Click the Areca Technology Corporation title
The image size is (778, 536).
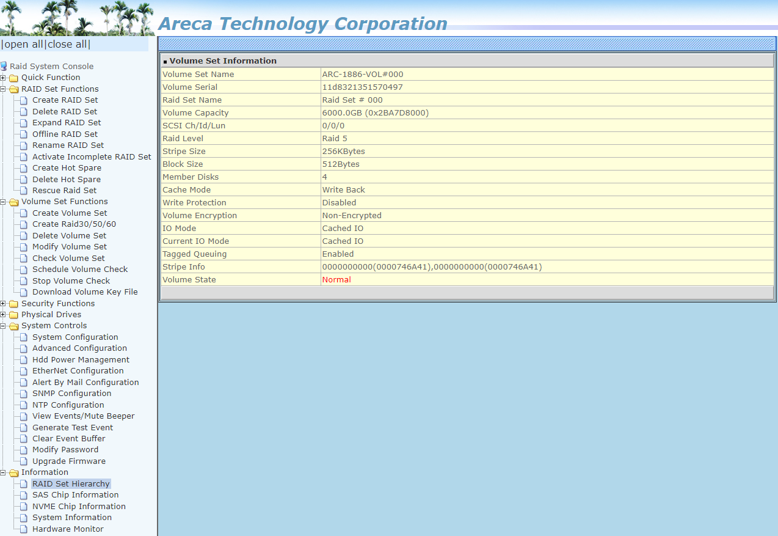303,24
